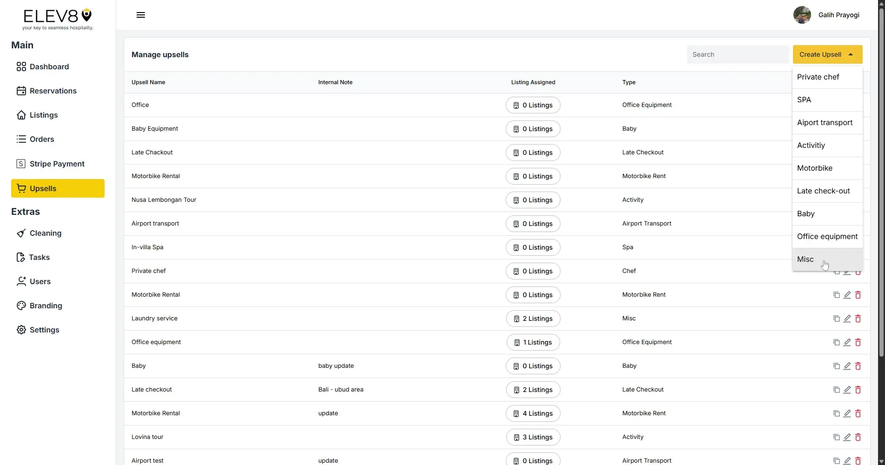The width and height of the screenshot is (885, 465).
Task: Open the 2 Listings button for Late checkout
Action: [533, 390]
